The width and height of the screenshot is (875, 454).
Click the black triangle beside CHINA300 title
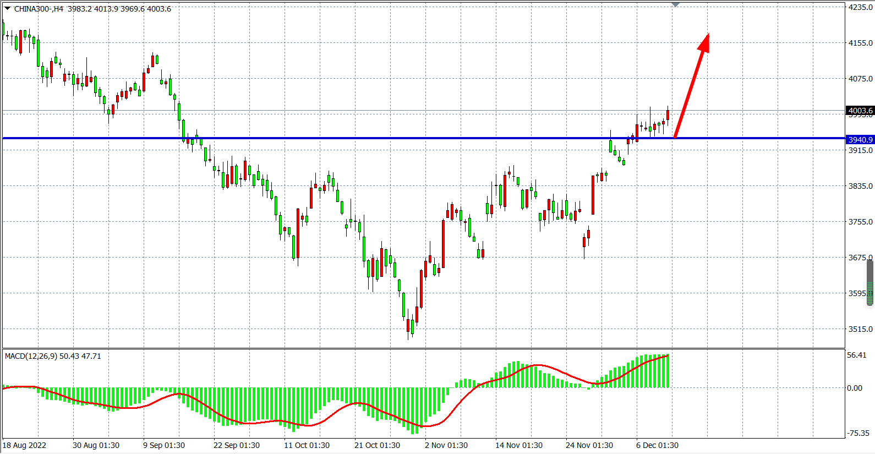[x=7, y=8]
